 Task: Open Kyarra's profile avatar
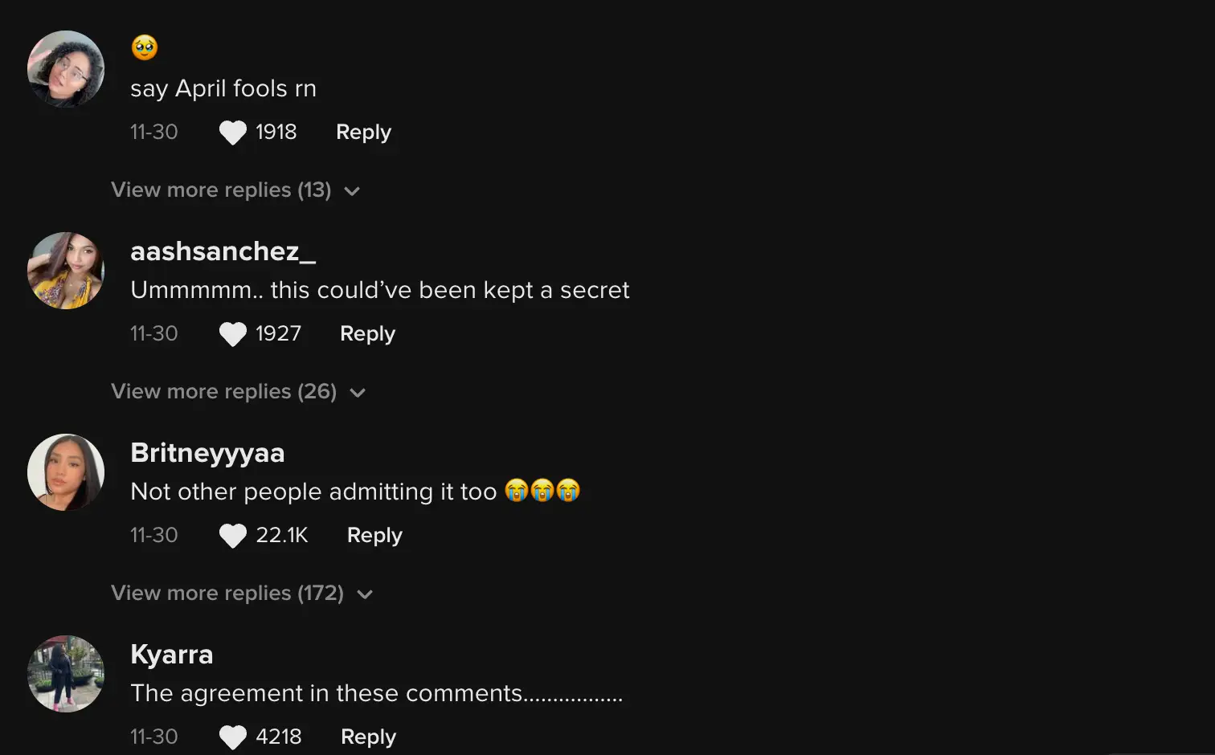click(66, 674)
